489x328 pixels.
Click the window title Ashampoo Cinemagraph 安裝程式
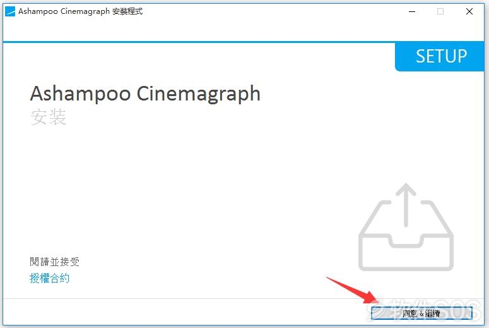point(80,11)
